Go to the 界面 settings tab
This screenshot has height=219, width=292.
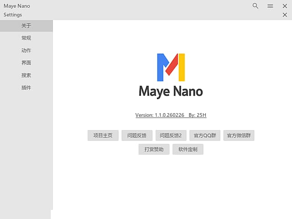tap(26, 63)
